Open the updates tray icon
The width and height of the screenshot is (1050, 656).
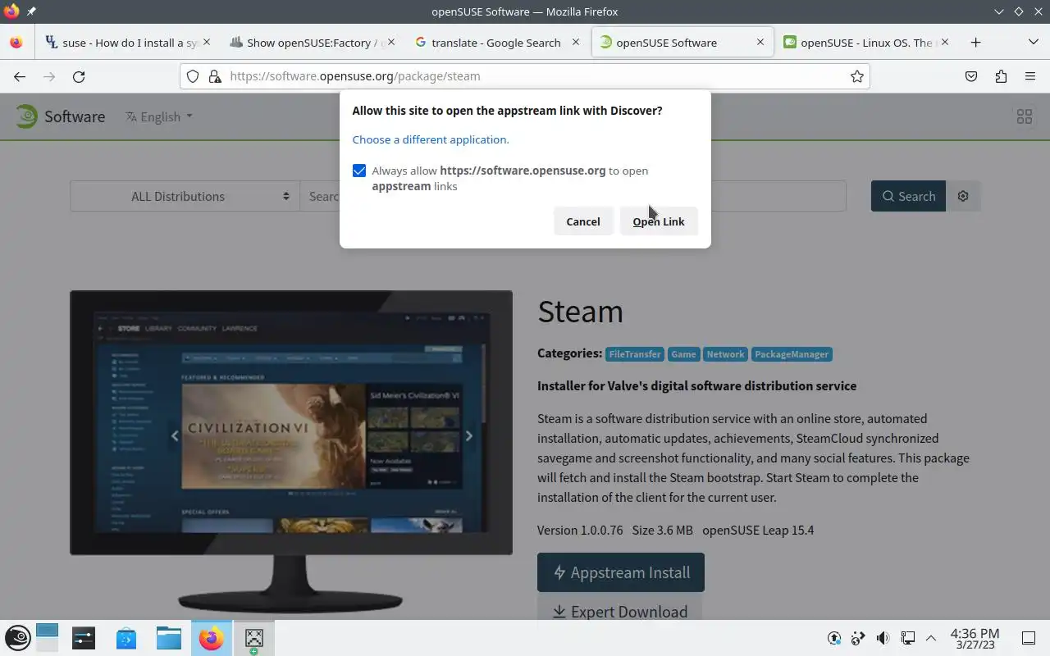point(834,638)
